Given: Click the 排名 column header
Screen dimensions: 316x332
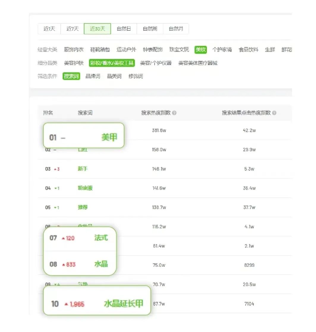Looking at the screenshot, I should coord(48,113).
